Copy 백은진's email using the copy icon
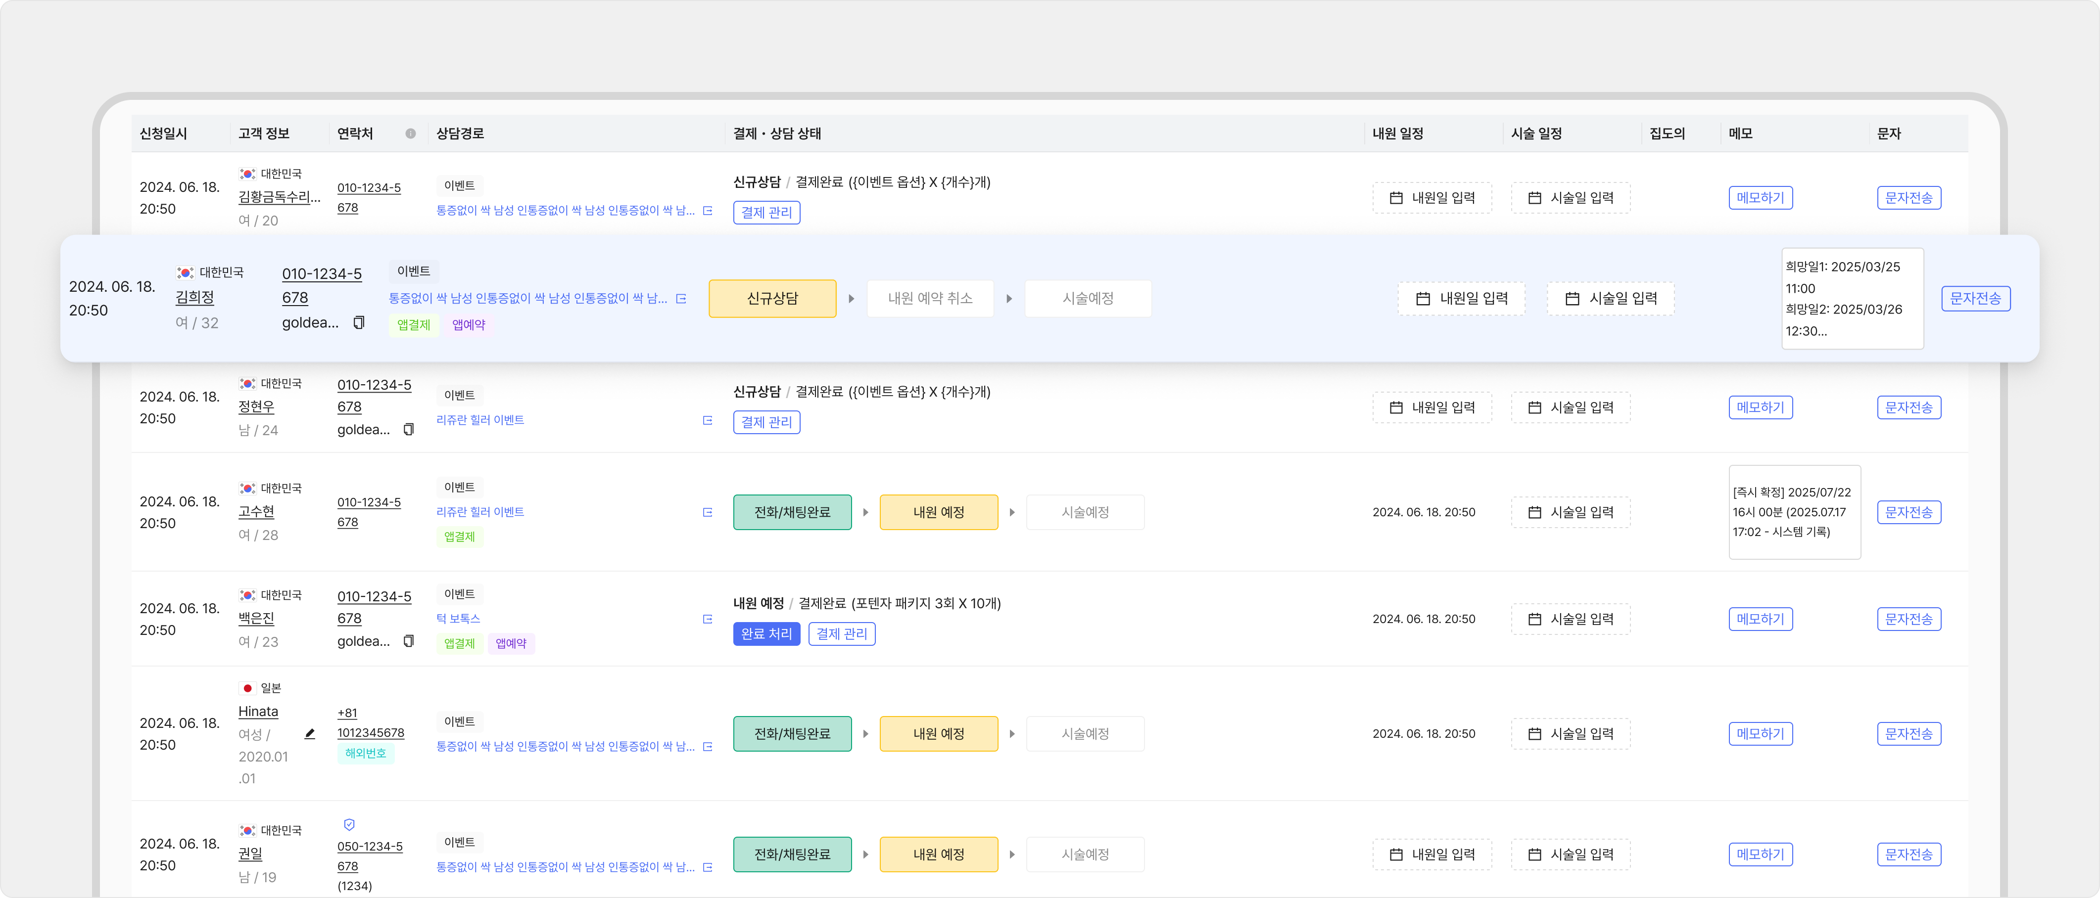 pyautogui.click(x=408, y=641)
